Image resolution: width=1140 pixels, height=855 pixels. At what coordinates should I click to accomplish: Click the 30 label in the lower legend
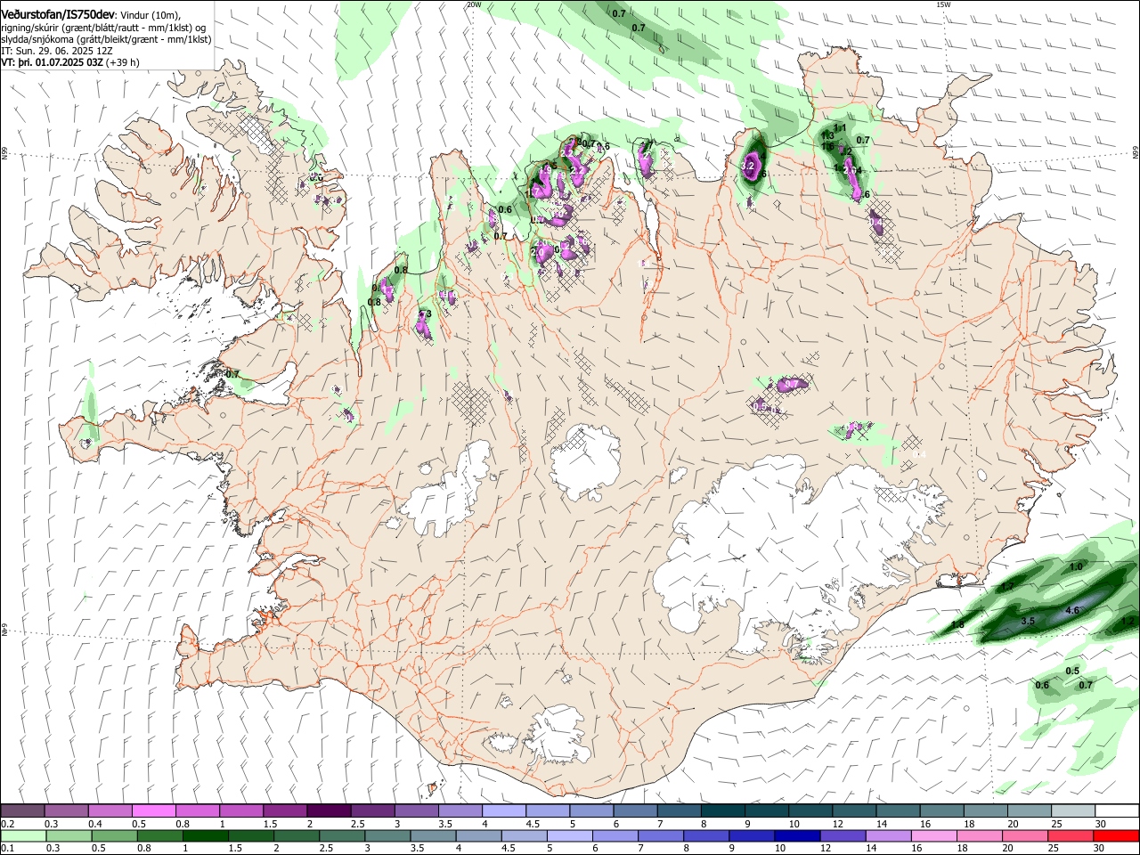(1097, 849)
